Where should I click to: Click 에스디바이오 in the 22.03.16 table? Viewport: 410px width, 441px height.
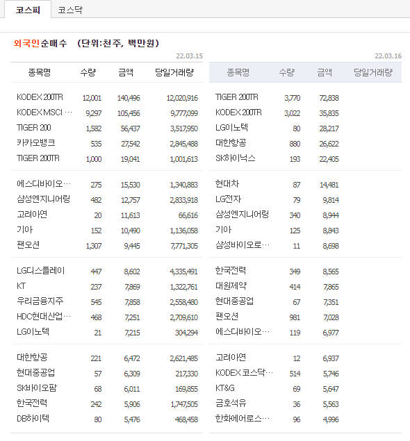[243, 332]
